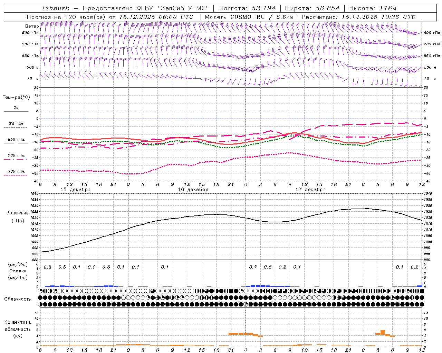Click the "0.7" precipitation value
442x353 pixels.
[x=253, y=267]
